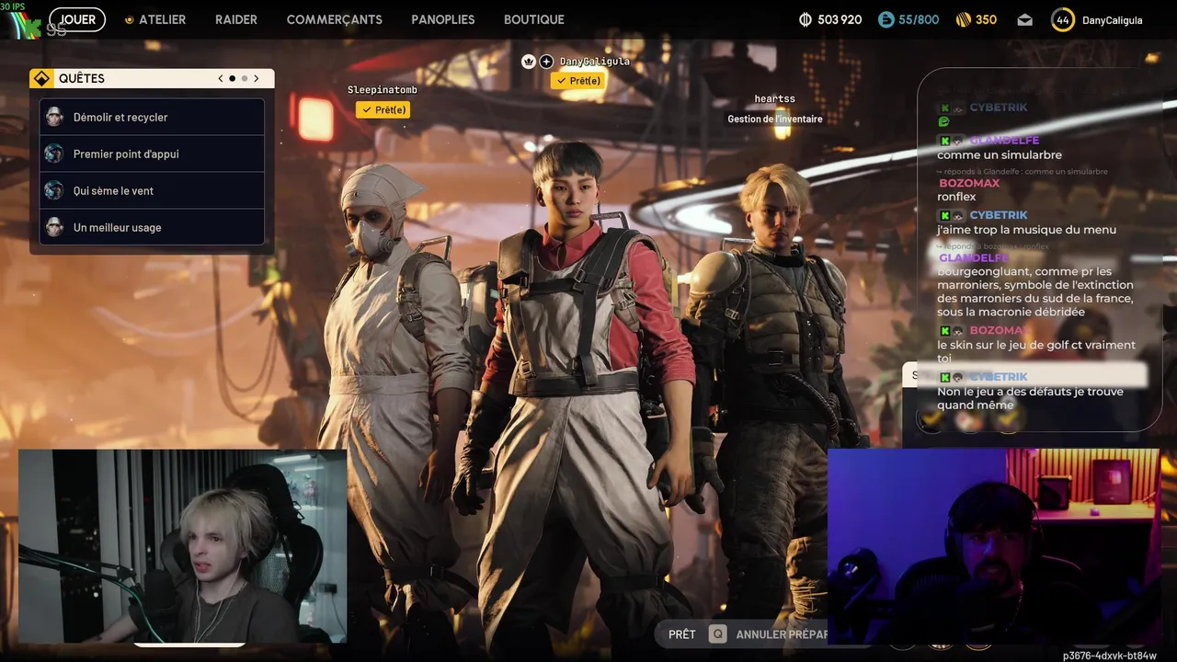Click DanyCaligula's Prêt(e) ready badge
Viewport: 1177px width, 662px height.
578,81
